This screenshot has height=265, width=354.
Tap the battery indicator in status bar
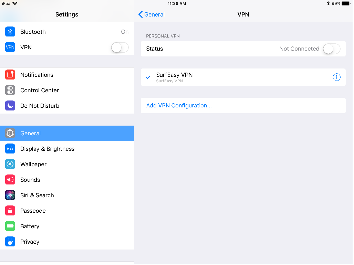346,3
